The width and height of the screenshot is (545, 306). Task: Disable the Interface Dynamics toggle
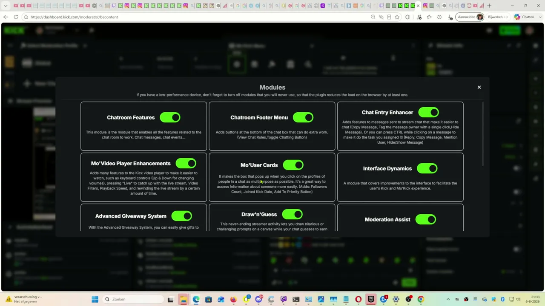(427, 168)
